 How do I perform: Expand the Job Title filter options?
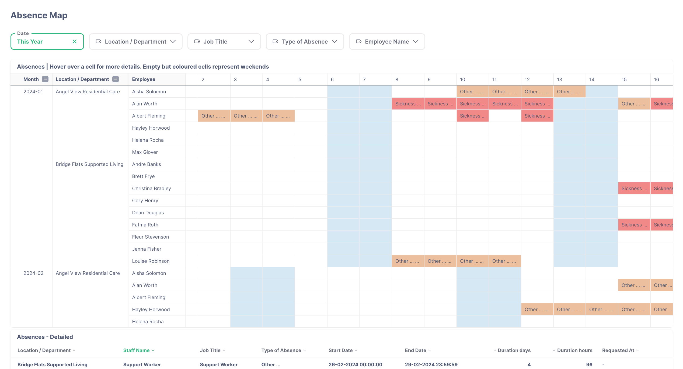(251, 41)
